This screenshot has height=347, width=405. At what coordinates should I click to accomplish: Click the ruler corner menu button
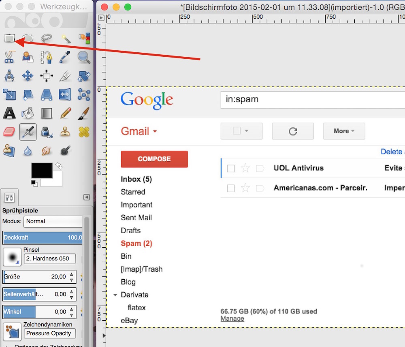pyautogui.click(x=101, y=18)
